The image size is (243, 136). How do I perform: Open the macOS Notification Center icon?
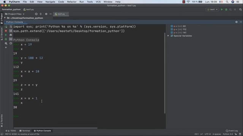pyautogui.click(x=238, y=2)
